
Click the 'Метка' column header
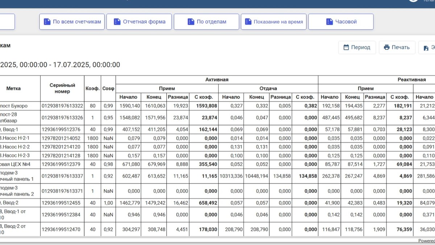[x=13, y=88]
